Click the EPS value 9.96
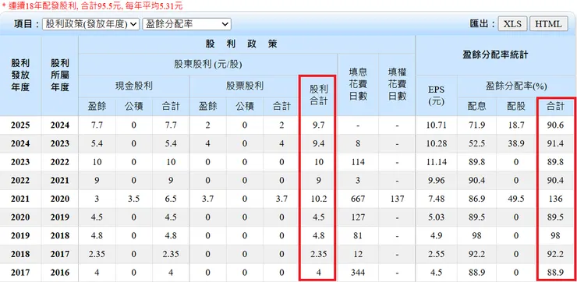577x282 pixels. [x=437, y=181]
